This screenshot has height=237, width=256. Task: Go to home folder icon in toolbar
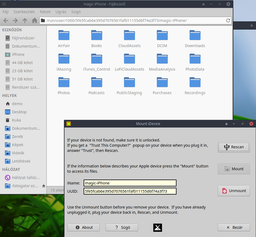[35, 21]
